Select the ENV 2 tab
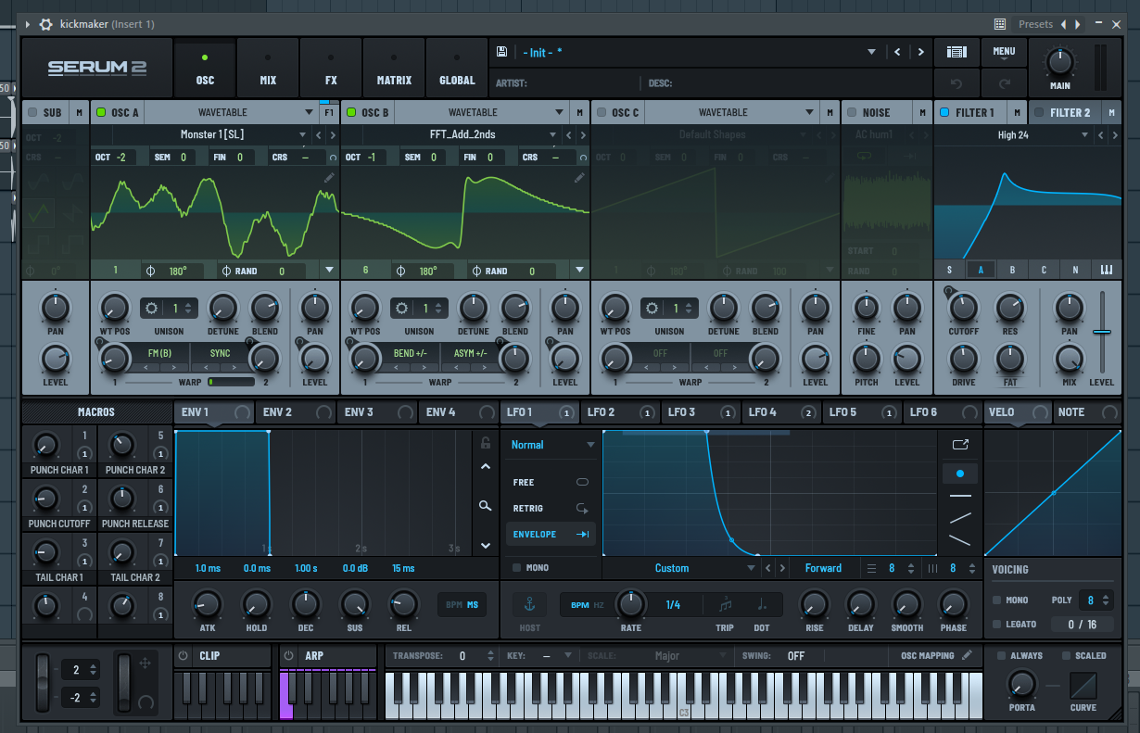 click(296, 412)
